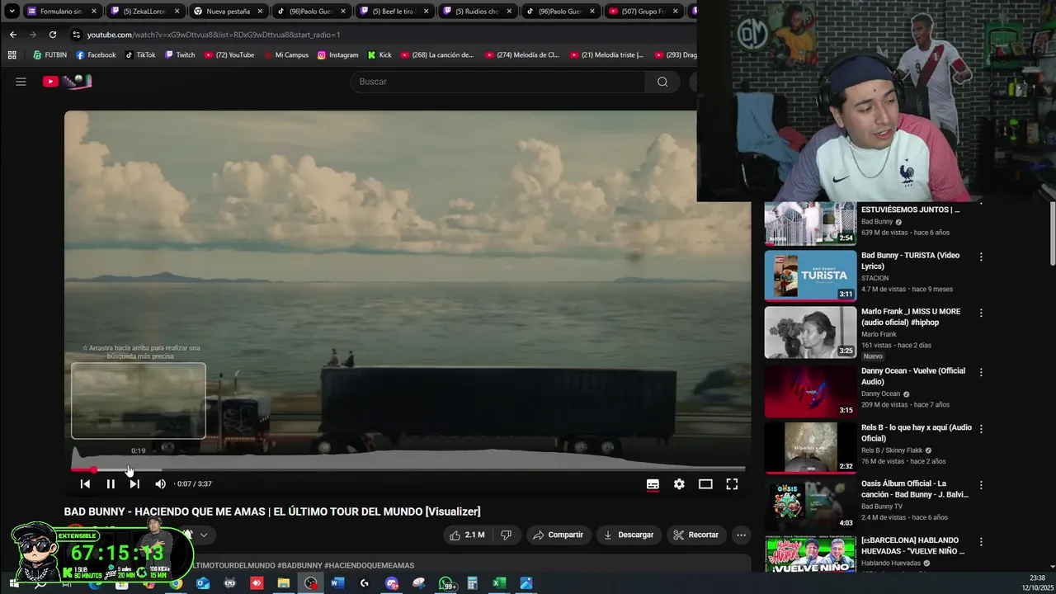Image resolution: width=1056 pixels, height=594 pixels.
Task: Like the video with 2.1 M likes
Action: [467, 535]
